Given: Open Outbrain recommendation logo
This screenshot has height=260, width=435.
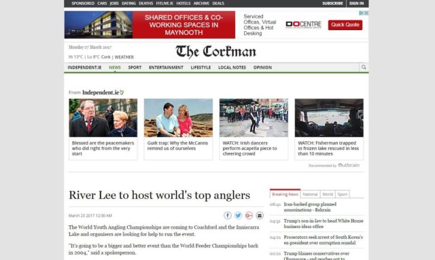Looking at the screenshot, I should [349, 165].
